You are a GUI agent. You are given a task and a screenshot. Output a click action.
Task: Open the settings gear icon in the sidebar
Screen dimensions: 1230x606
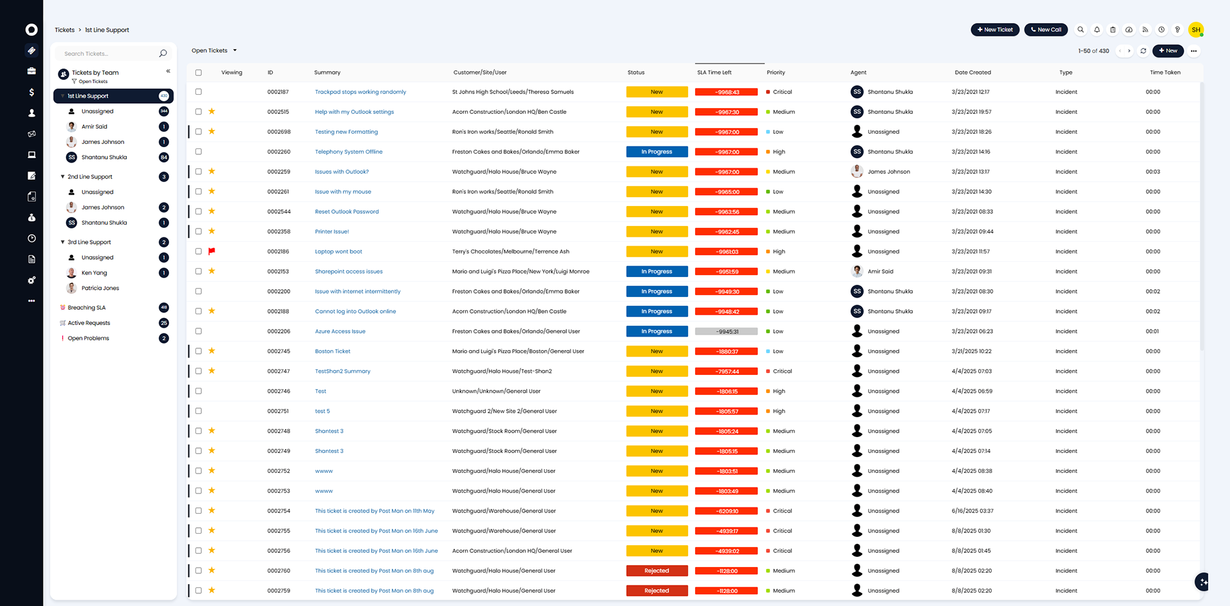tap(31, 280)
